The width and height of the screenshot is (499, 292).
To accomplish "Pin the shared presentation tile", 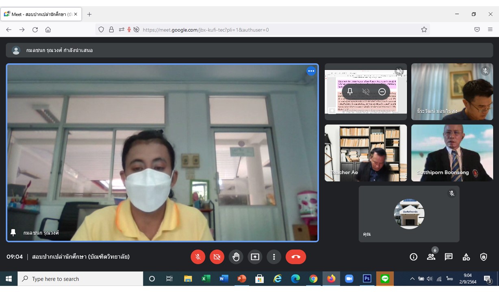I will pyautogui.click(x=350, y=92).
